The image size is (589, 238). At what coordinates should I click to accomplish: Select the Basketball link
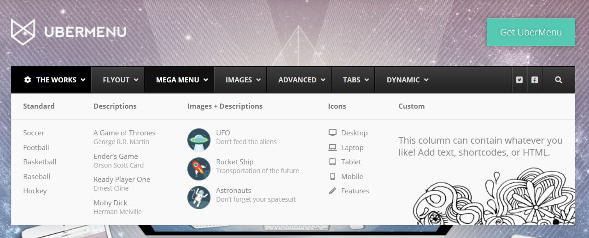(40, 162)
